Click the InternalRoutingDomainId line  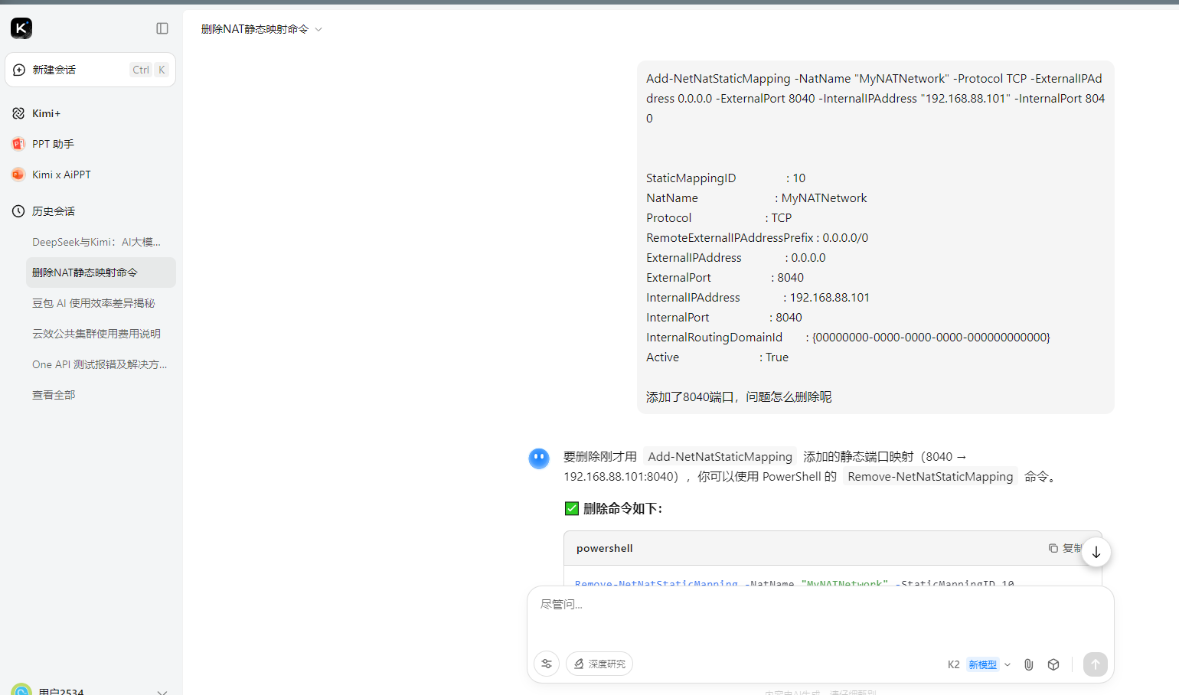click(x=848, y=337)
